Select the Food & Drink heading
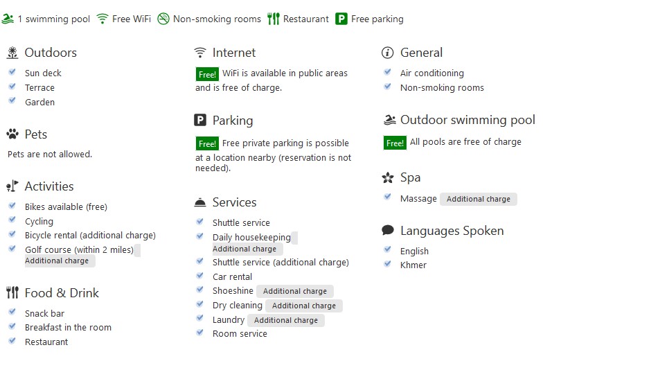This screenshot has height=370, width=651. click(x=62, y=293)
